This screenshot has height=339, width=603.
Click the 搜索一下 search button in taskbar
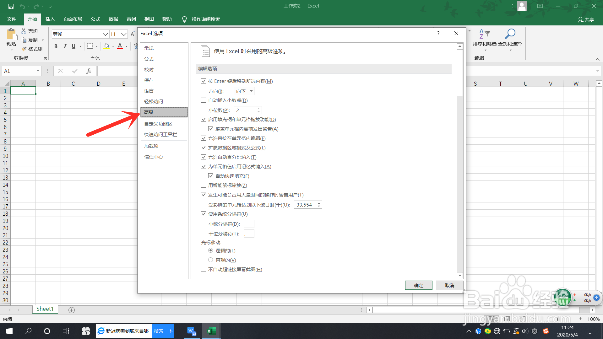(x=163, y=331)
